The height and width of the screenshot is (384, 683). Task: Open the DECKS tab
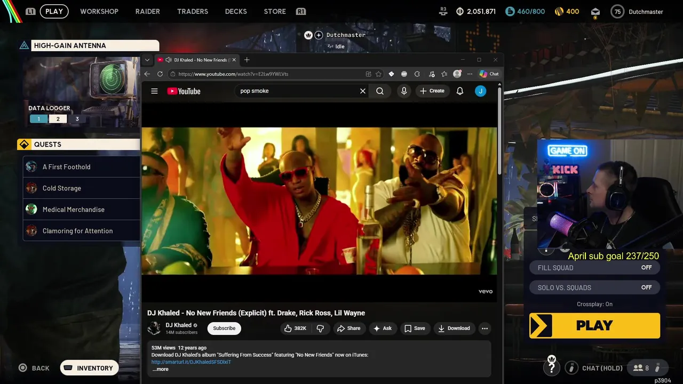point(236,11)
